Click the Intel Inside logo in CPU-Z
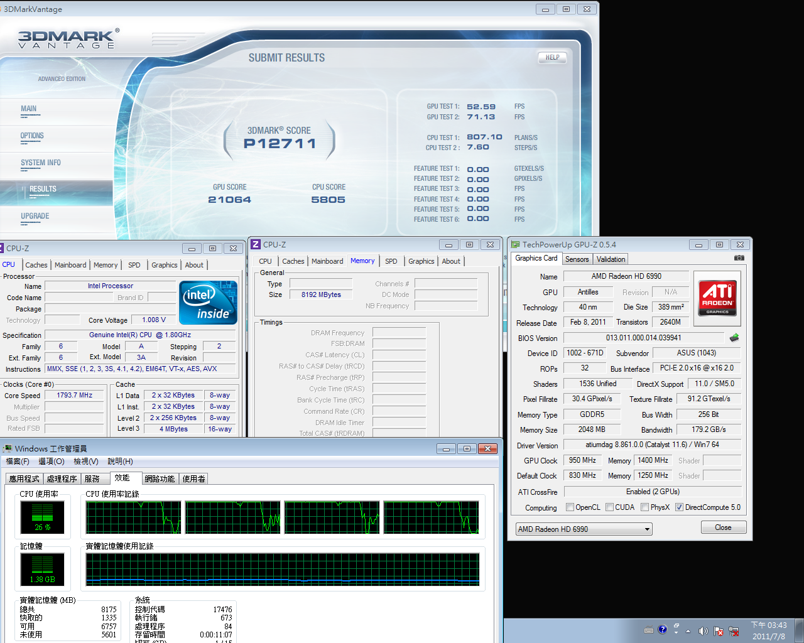The image size is (804, 643). 209,303
